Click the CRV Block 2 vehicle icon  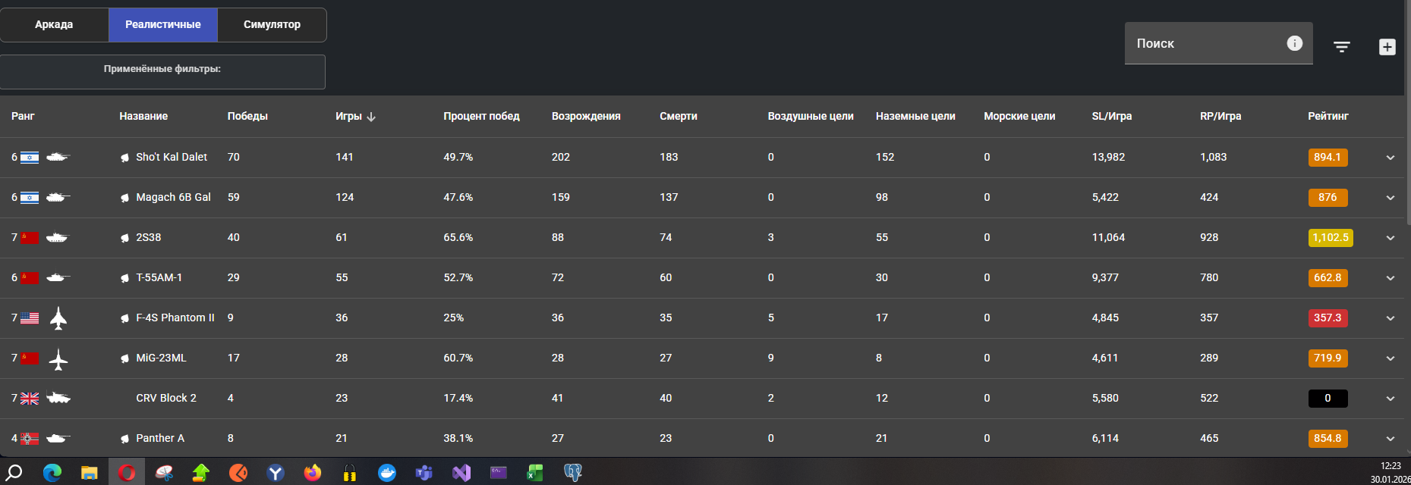(58, 398)
